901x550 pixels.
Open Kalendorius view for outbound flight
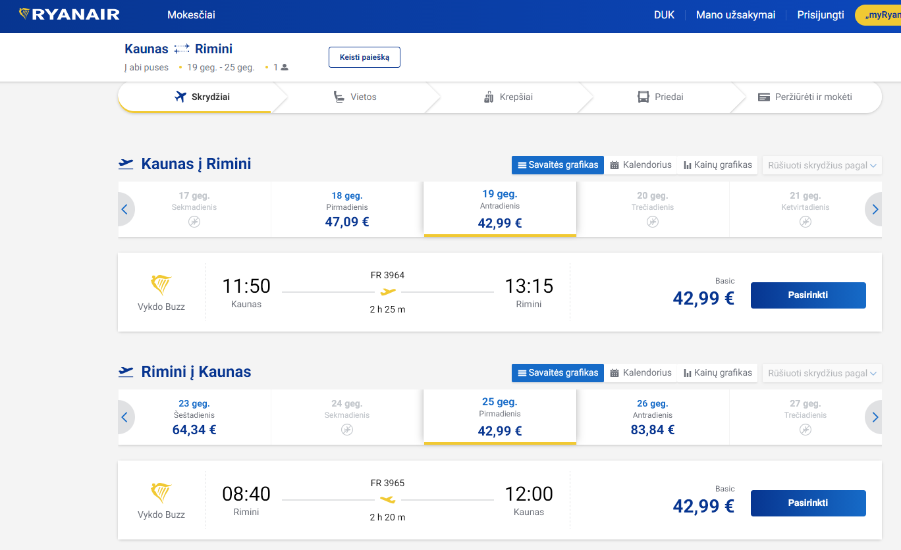tap(641, 165)
